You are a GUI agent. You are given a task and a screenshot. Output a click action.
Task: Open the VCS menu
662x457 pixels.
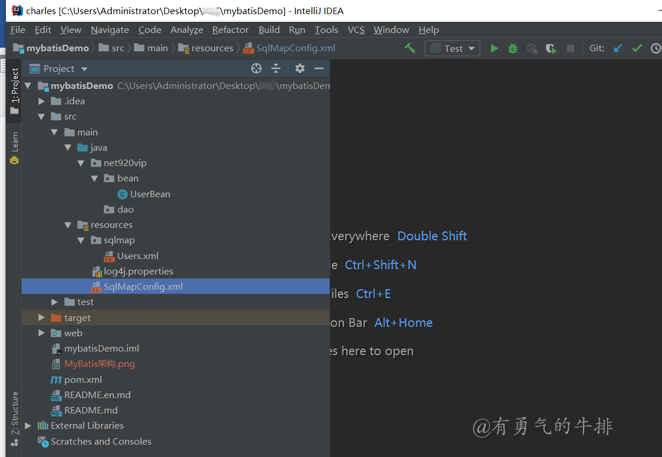[356, 29]
